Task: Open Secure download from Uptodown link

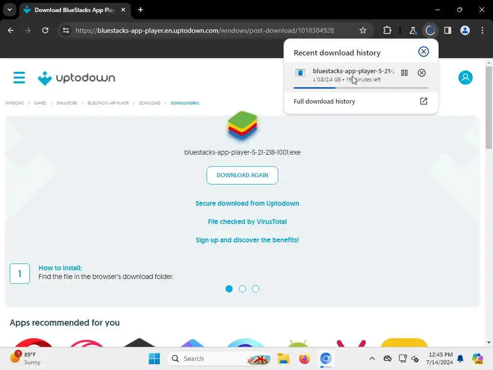Action: click(x=247, y=203)
